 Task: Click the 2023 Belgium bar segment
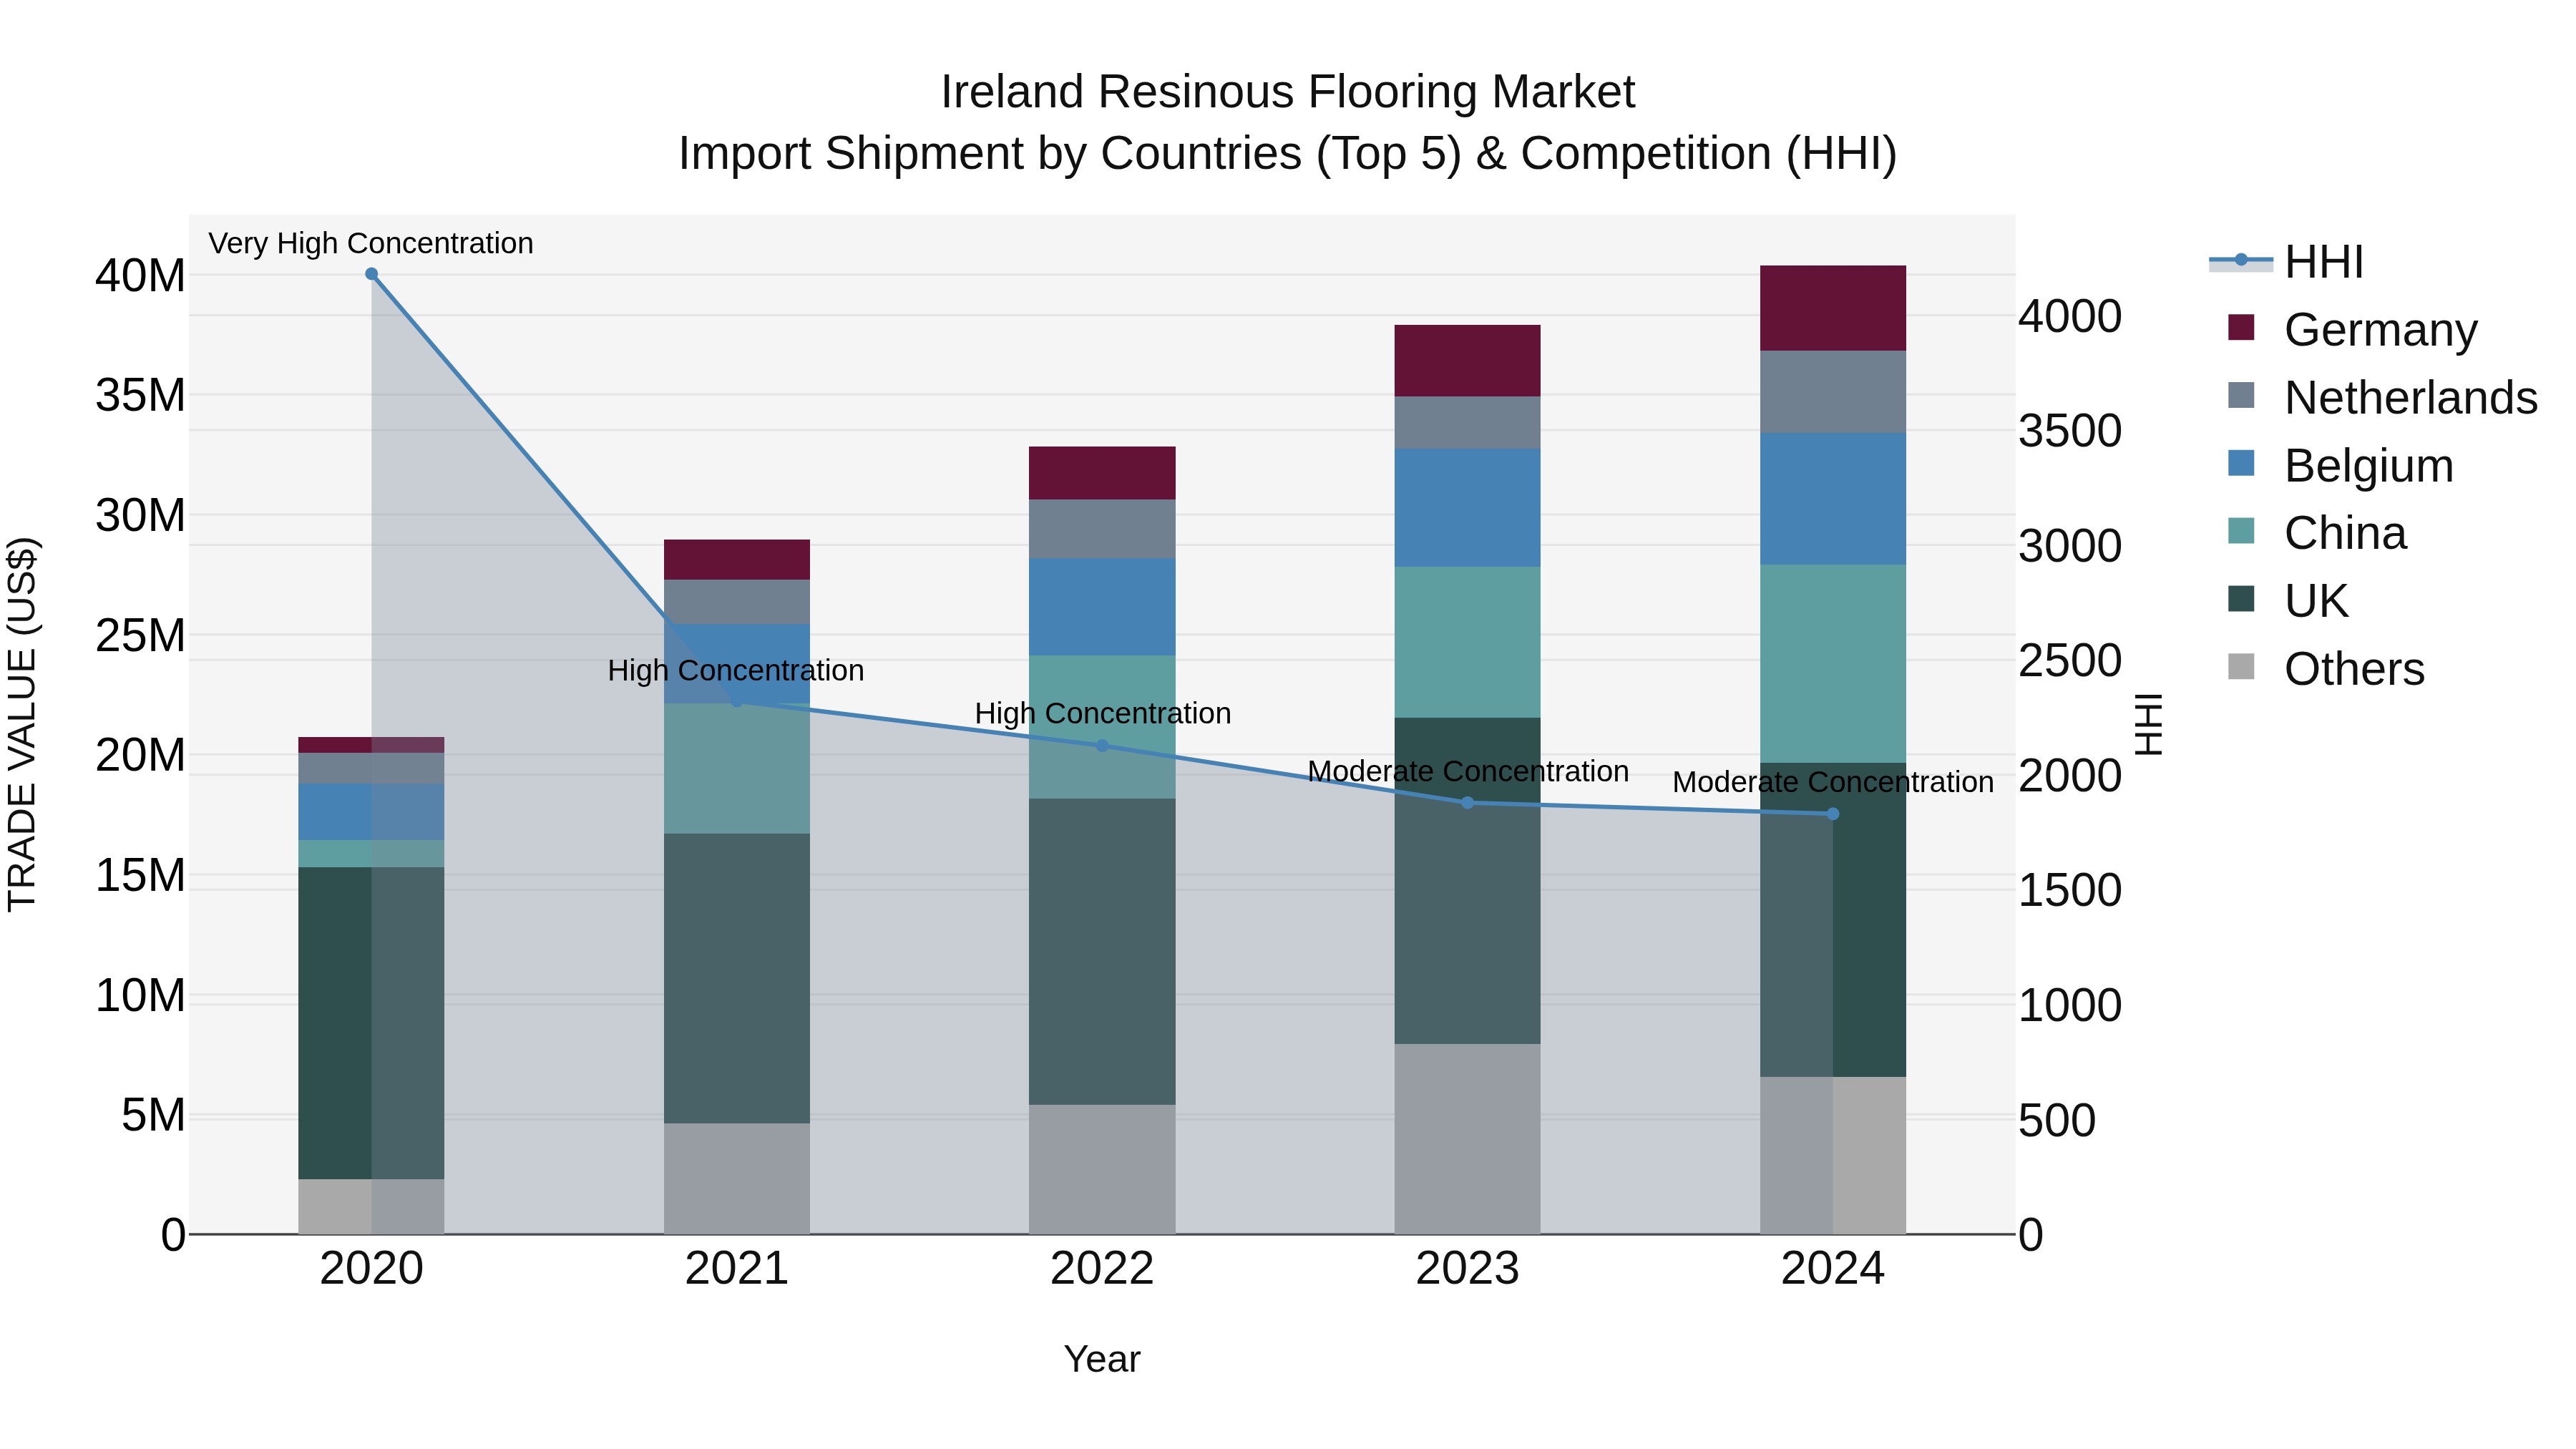point(1468,508)
